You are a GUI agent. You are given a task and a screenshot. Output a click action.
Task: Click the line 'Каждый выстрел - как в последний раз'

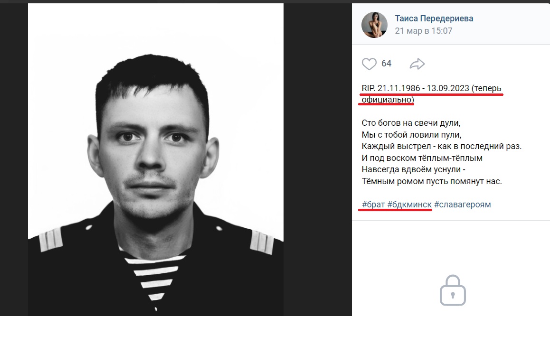(441, 146)
